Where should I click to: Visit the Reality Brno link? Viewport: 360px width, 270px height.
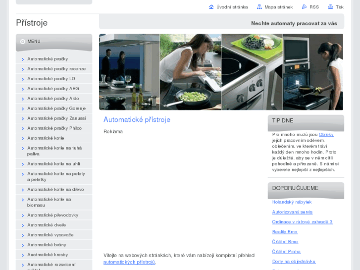click(285, 232)
